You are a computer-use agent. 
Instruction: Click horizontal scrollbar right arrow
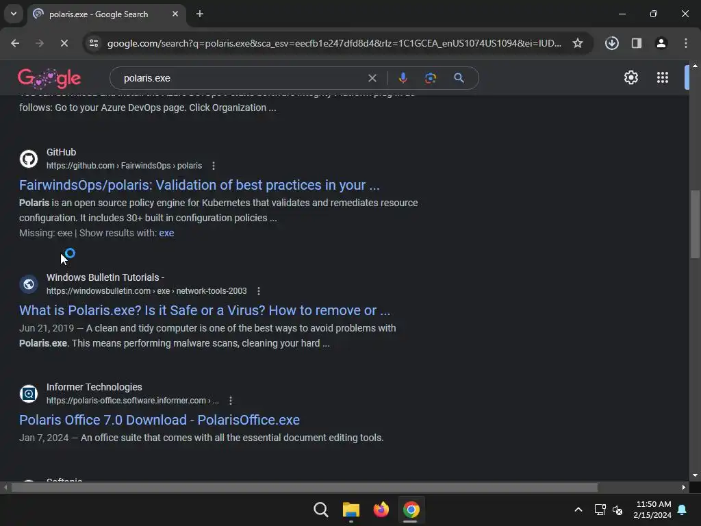[x=684, y=487]
